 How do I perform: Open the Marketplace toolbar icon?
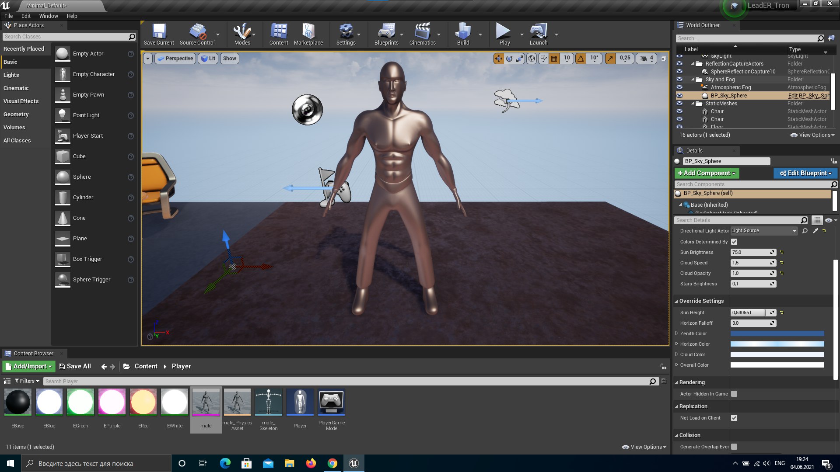pos(308,34)
